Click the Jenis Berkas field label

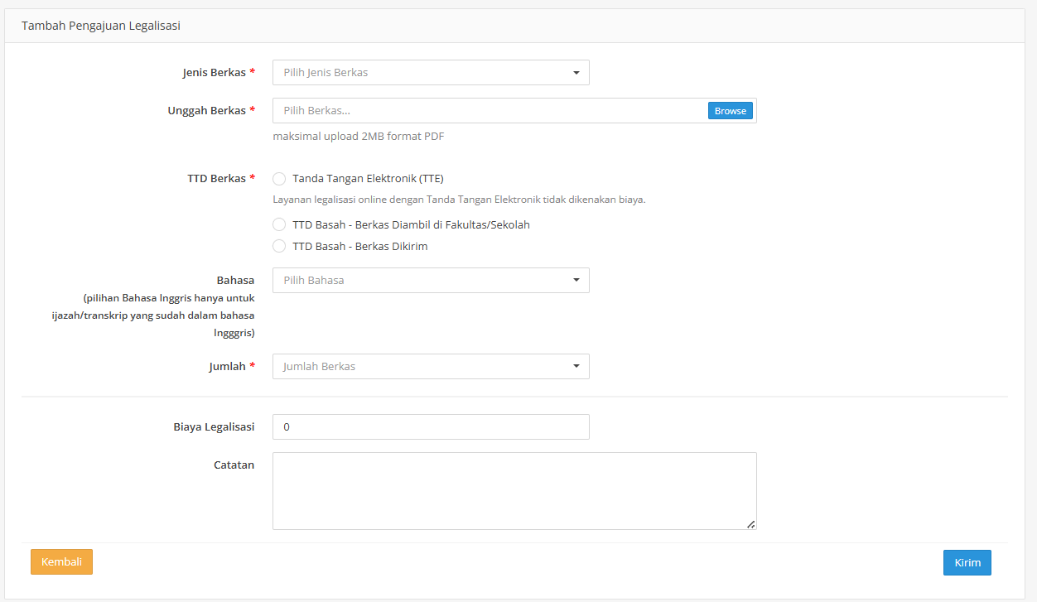tap(214, 73)
